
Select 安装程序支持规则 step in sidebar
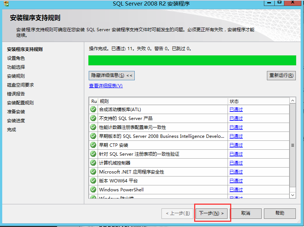click(x=25, y=49)
